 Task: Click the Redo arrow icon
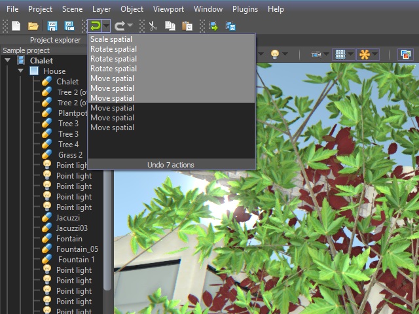pyautogui.click(x=120, y=26)
